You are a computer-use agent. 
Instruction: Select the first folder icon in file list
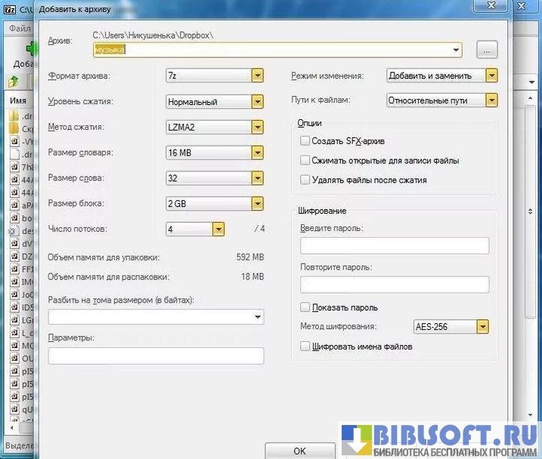point(14,117)
